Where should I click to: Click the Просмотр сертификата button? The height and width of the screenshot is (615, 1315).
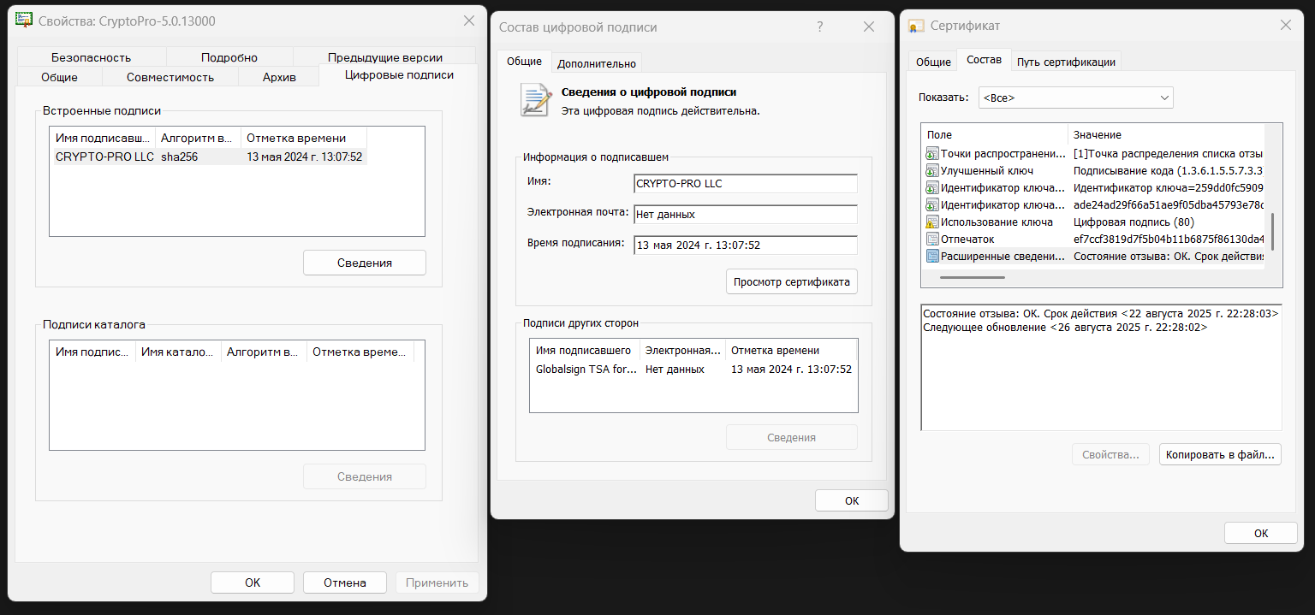792,281
